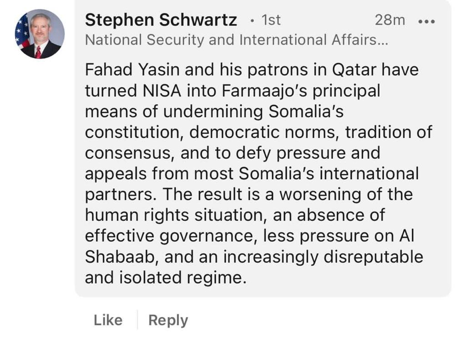Click the divider between Like and Reply
466x338 pixels.
pos(137,320)
